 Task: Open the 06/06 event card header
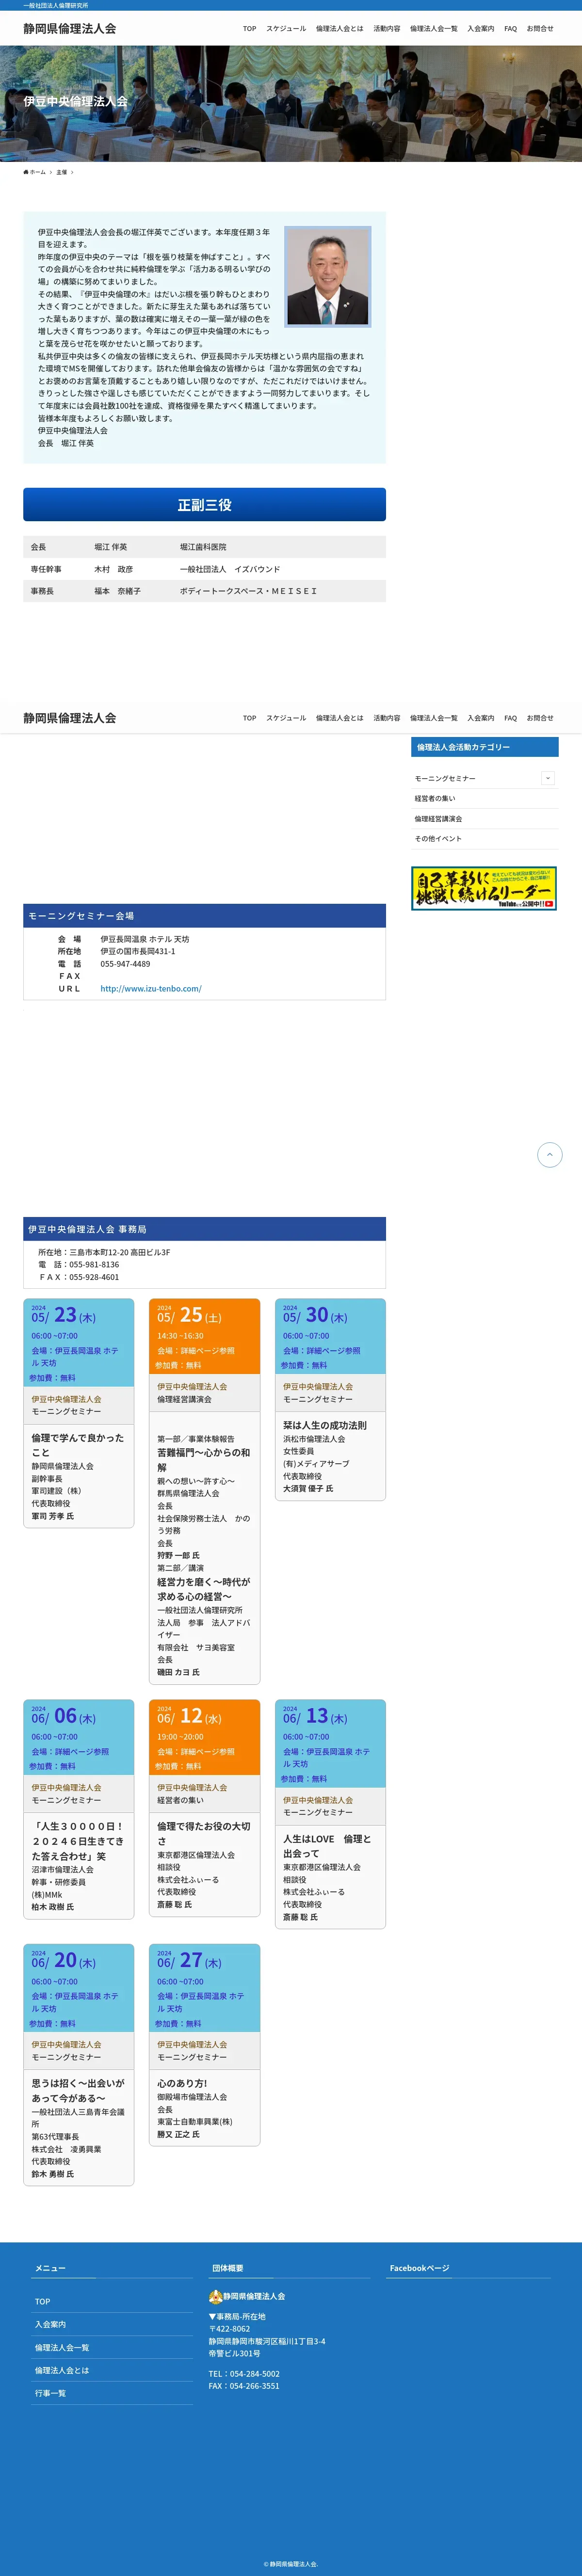[x=78, y=1737]
